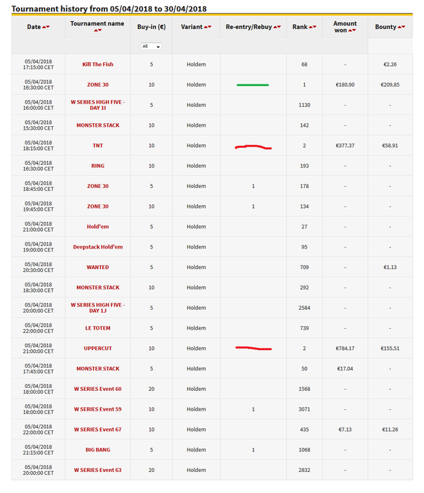The width and height of the screenshot is (424, 493).
Task: Open ZONE 30 from 18:45:00 CET
Action: pyautogui.click(x=98, y=186)
